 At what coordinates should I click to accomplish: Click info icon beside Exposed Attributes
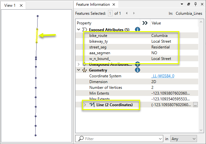click(138, 30)
